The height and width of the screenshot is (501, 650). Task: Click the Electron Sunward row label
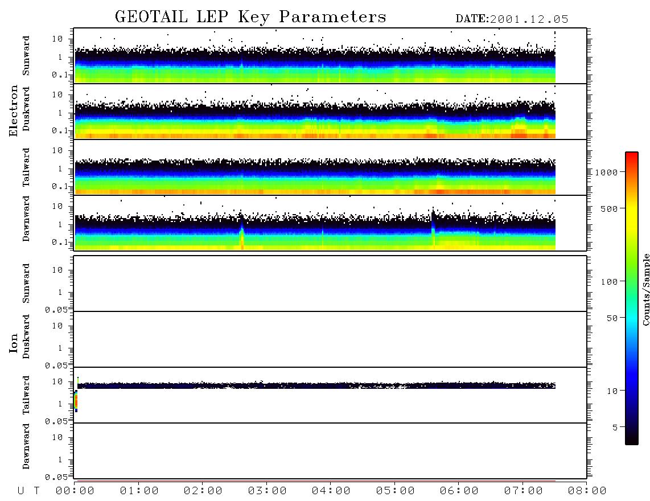click(x=26, y=56)
